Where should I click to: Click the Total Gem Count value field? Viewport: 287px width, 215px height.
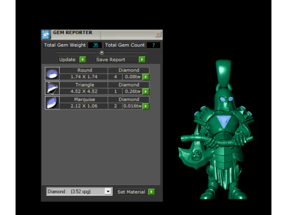(153, 45)
